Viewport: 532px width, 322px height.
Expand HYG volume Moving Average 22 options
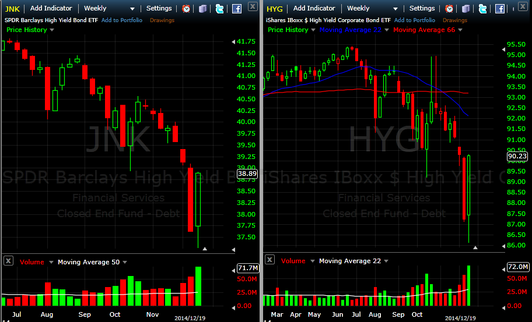pos(386,261)
